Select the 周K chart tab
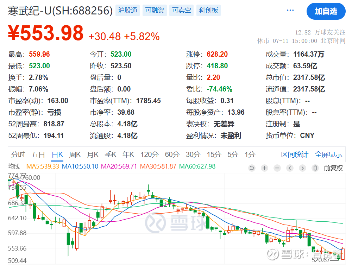 (75, 154)
